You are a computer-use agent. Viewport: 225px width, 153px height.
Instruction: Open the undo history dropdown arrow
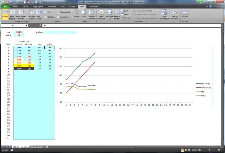point(17,2)
